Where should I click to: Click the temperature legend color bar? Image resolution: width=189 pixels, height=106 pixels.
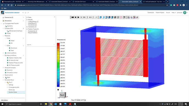coord(58,65)
